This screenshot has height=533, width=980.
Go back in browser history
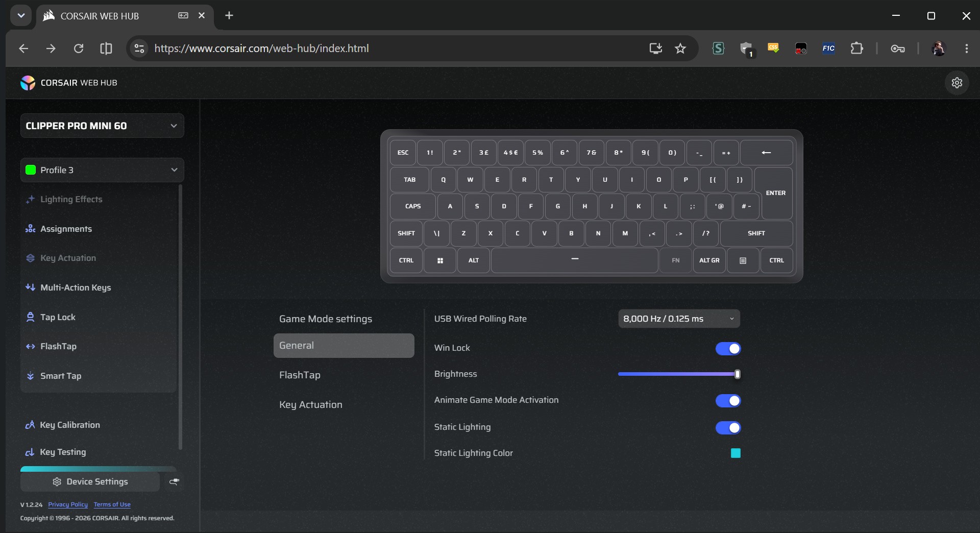(x=23, y=49)
